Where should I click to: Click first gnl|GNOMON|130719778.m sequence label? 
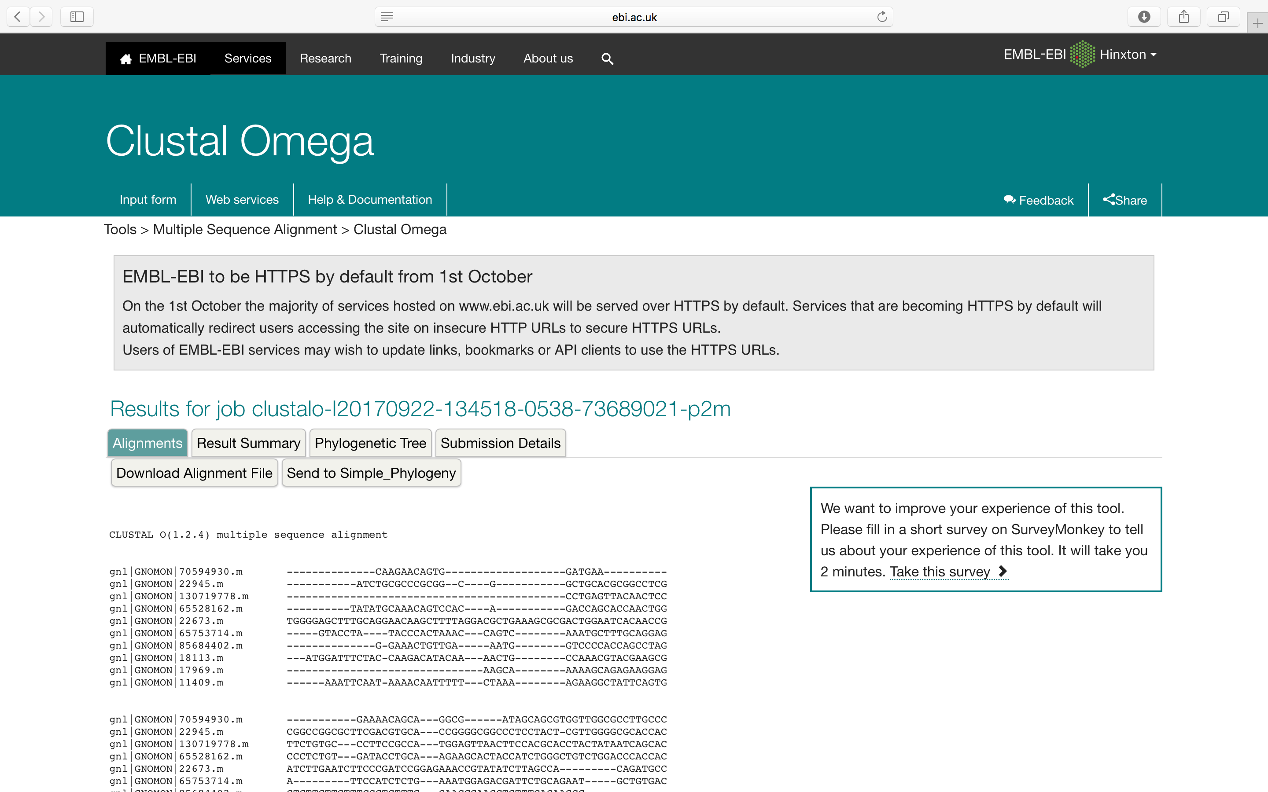(179, 596)
